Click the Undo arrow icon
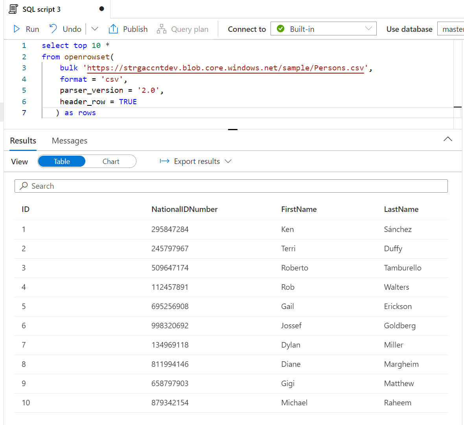The width and height of the screenshot is (464, 425). pyautogui.click(x=53, y=29)
